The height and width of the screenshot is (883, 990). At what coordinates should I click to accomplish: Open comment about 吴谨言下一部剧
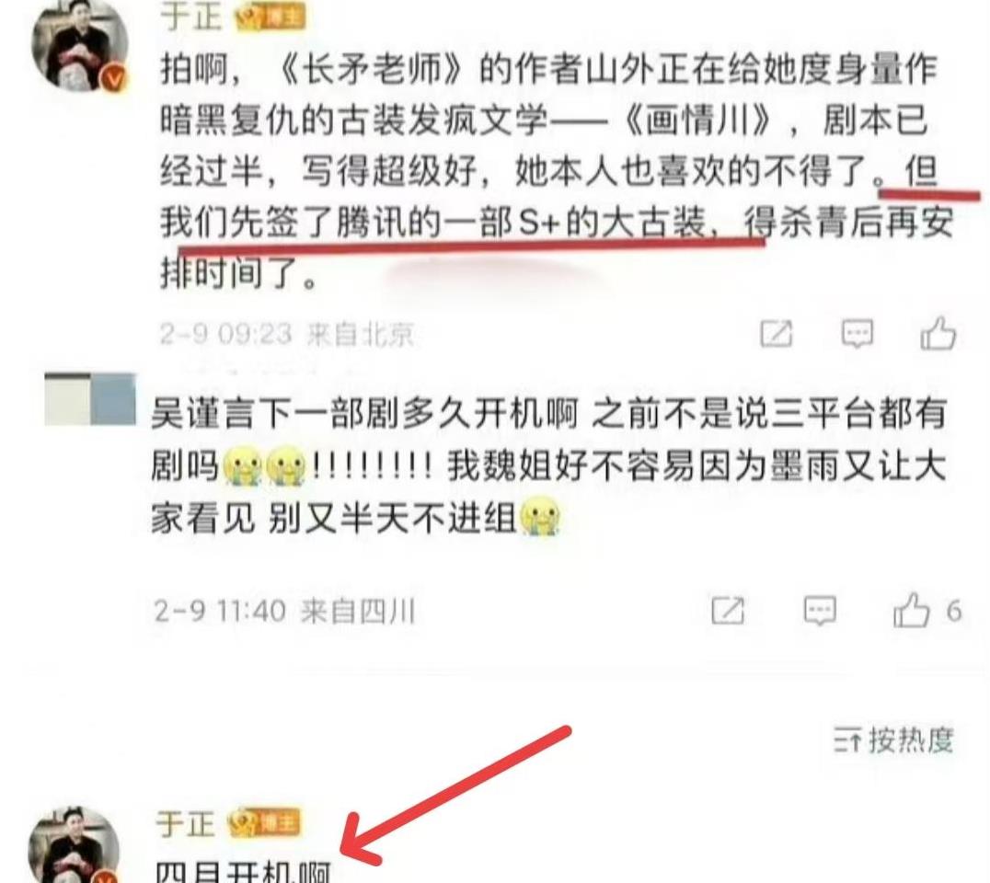click(548, 467)
